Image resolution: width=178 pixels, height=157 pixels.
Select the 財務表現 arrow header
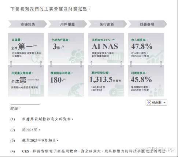(147, 24)
